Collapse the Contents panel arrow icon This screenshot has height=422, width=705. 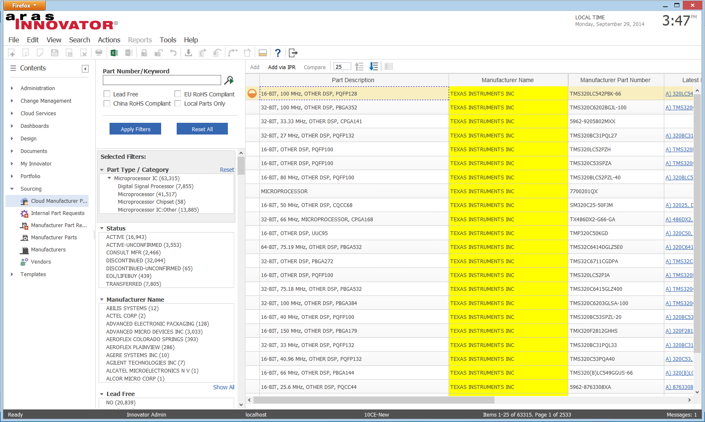pyautogui.click(x=85, y=69)
